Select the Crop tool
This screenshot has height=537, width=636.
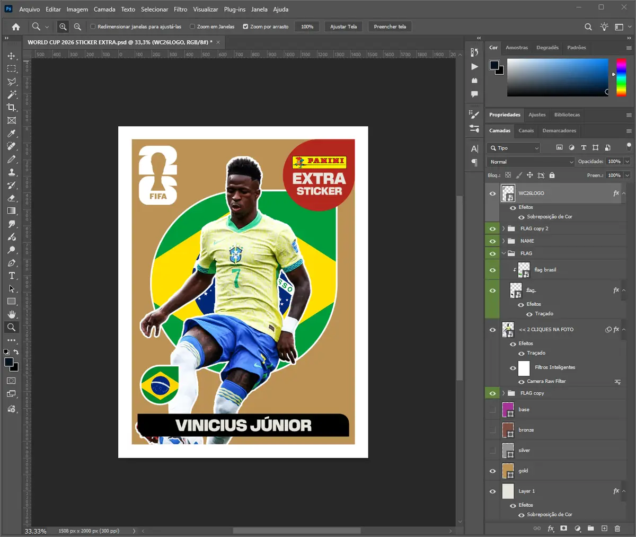[12, 108]
